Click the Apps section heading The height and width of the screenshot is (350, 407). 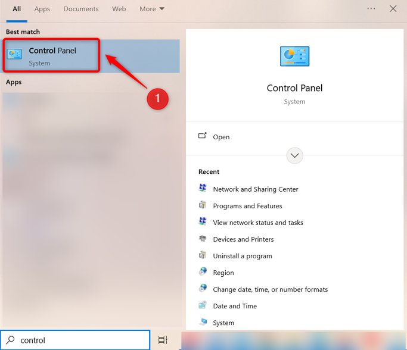point(14,82)
